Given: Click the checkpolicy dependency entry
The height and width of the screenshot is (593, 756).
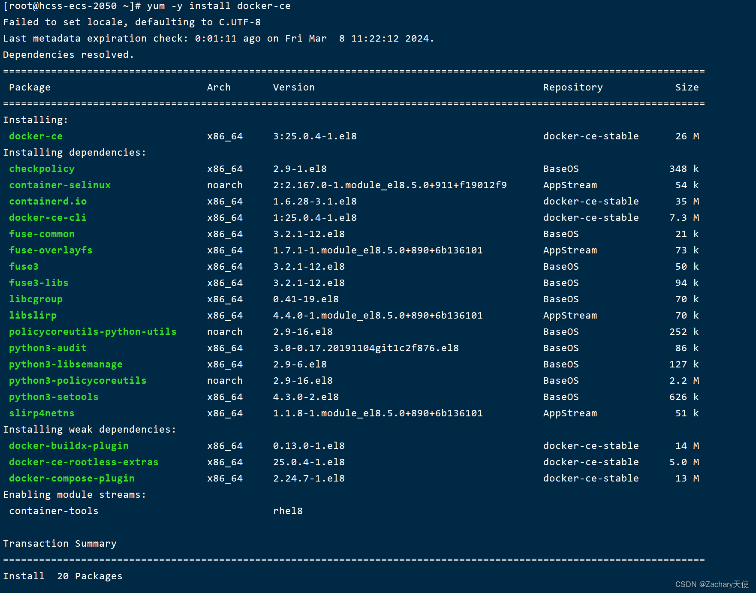Looking at the screenshot, I should [42, 169].
